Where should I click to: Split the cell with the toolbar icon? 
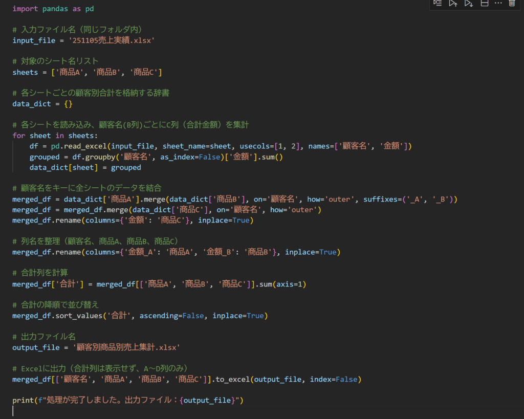pos(484,3)
